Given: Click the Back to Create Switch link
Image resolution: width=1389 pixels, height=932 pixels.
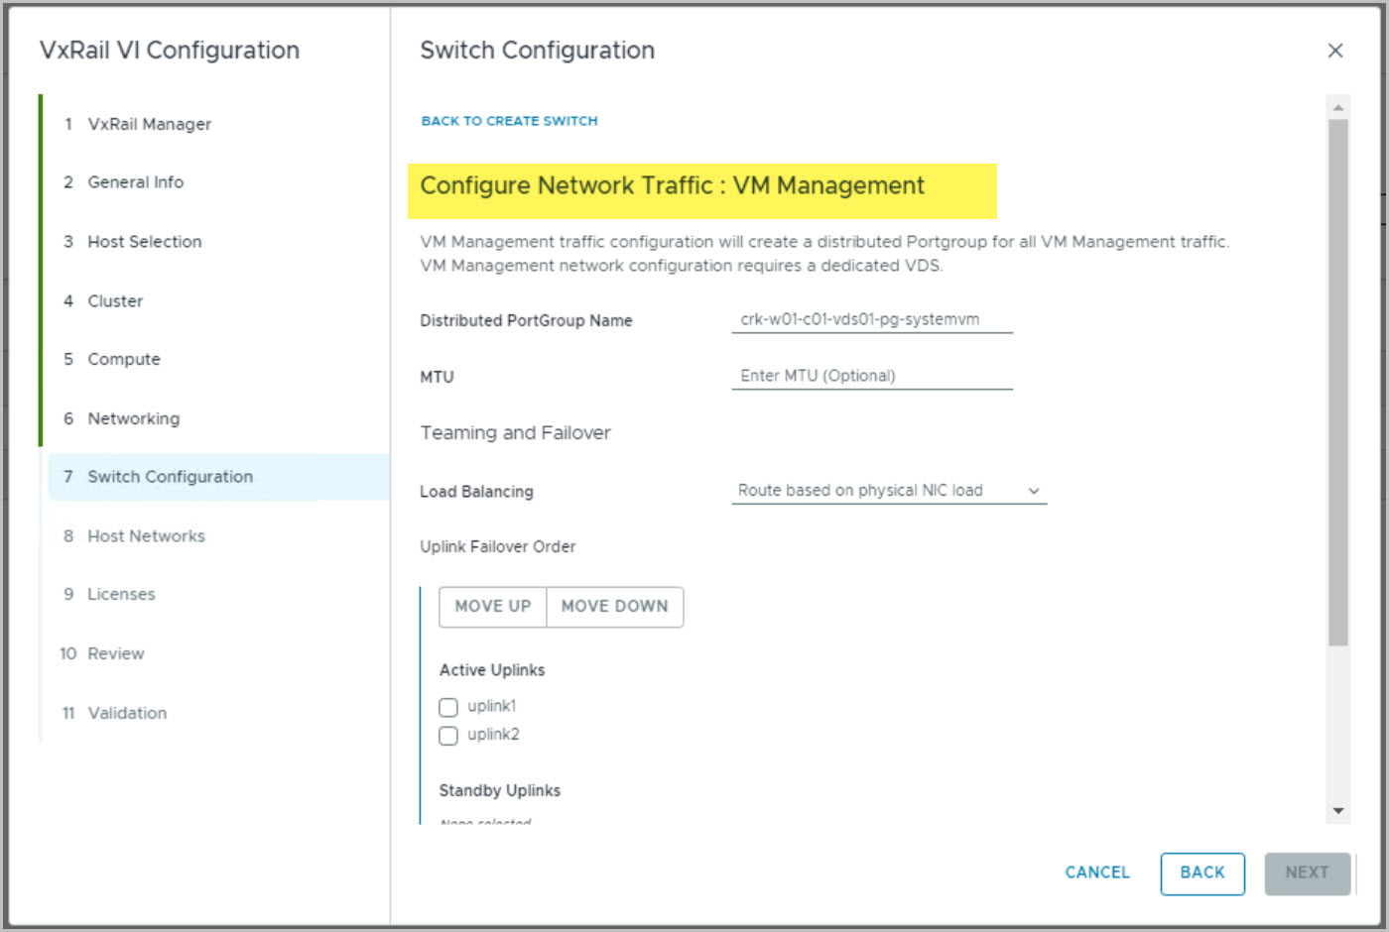Looking at the screenshot, I should click(509, 121).
